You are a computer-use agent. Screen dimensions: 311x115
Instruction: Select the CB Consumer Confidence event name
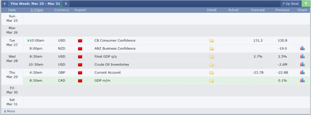(115, 41)
